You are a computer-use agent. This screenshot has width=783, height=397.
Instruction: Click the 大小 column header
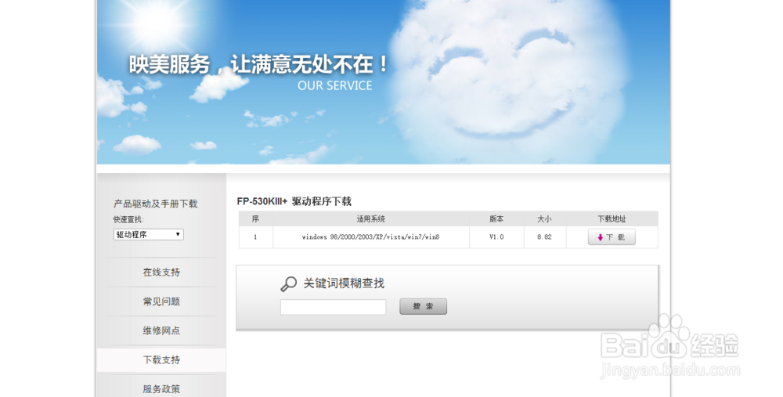pos(544,218)
